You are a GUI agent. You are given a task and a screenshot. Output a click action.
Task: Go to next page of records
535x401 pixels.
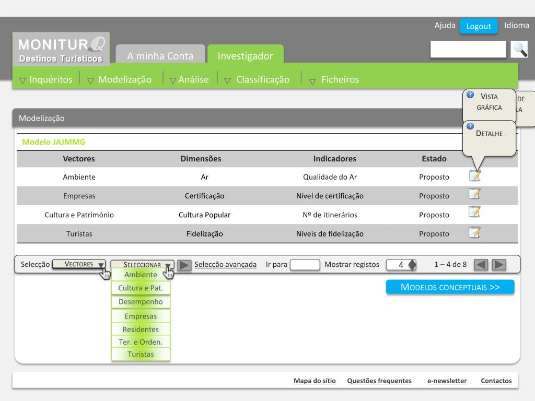tap(499, 265)
